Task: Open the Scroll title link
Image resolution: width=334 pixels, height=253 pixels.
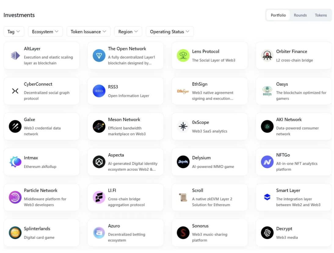Action: [198, 190]
